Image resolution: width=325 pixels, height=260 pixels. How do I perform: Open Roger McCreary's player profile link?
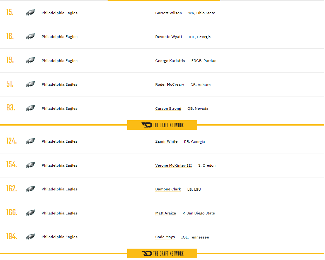point(169,84)
